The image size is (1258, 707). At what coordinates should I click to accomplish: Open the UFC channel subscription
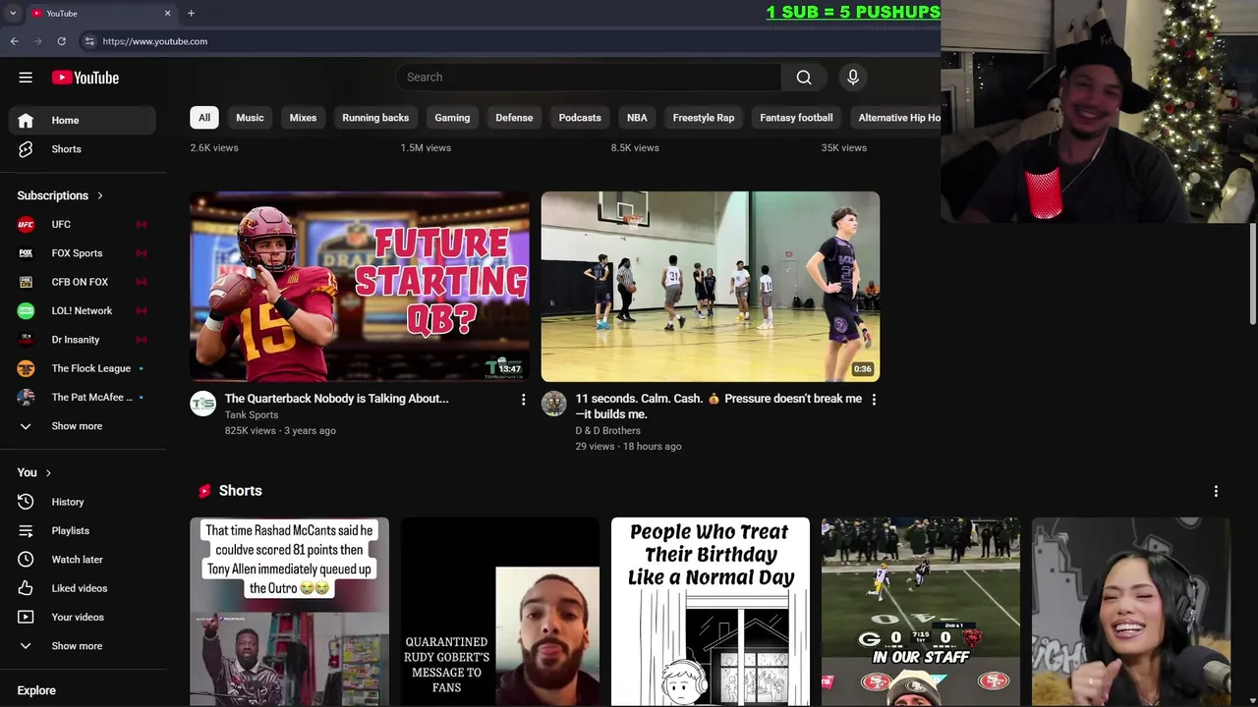[83, 225]
